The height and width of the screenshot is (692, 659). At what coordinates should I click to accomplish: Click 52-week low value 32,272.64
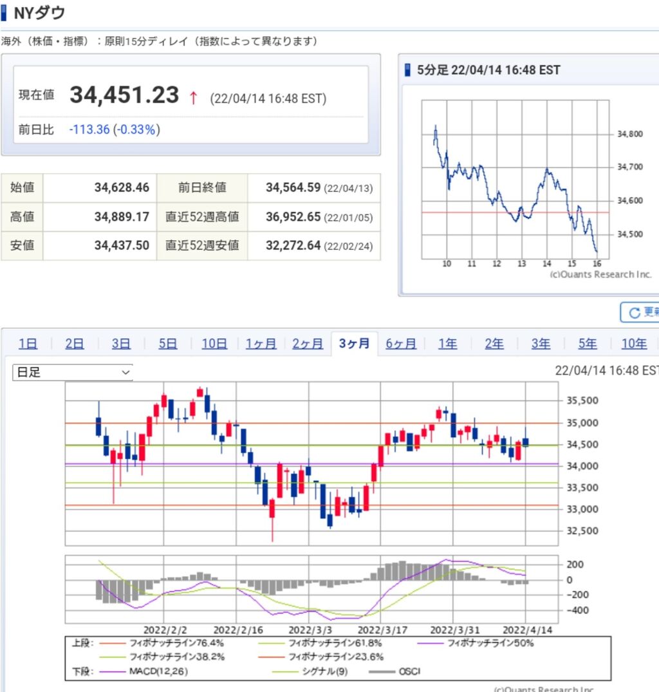pos(293,245)
